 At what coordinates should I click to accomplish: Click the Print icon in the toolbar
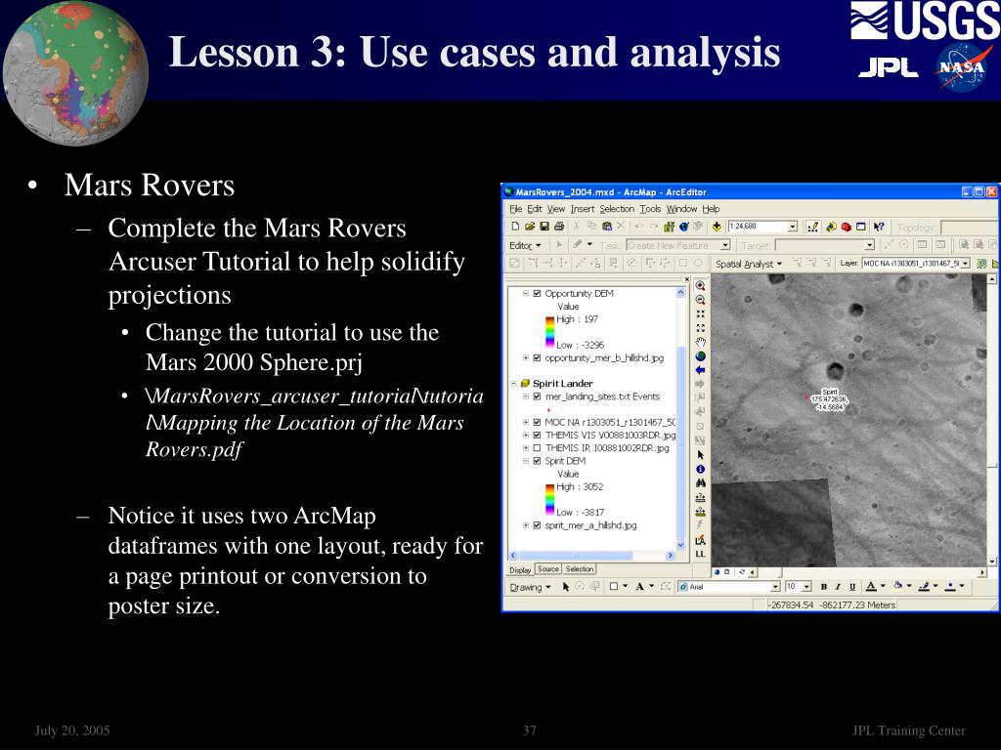coord(559,227)
